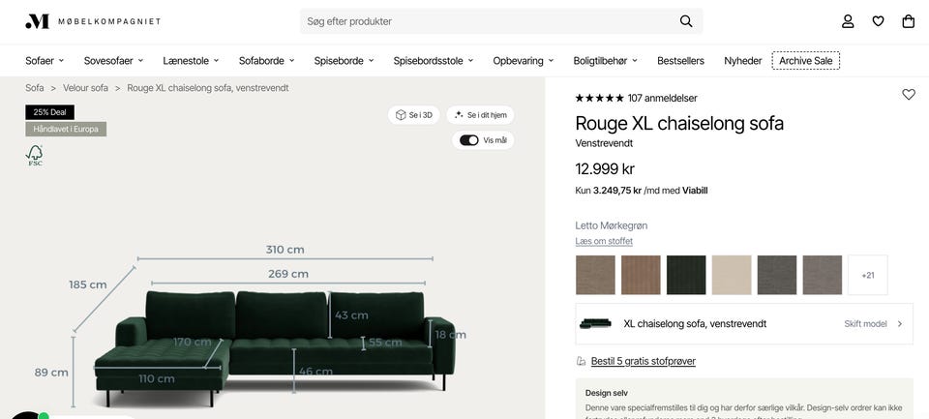Screen dimensions: 929x419
Task: Go to Møbelkompagniet logo homepage
Action: pyautogui.click(x=93, y=21)
